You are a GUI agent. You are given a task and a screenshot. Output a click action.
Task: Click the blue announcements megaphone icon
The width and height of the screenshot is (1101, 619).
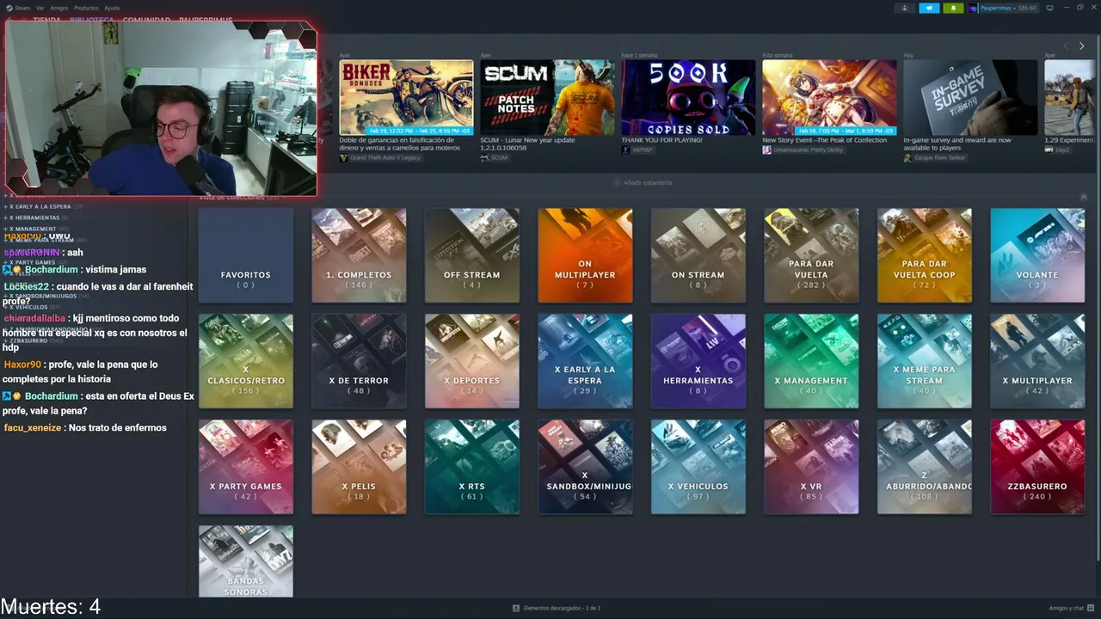tap(929, 8)
